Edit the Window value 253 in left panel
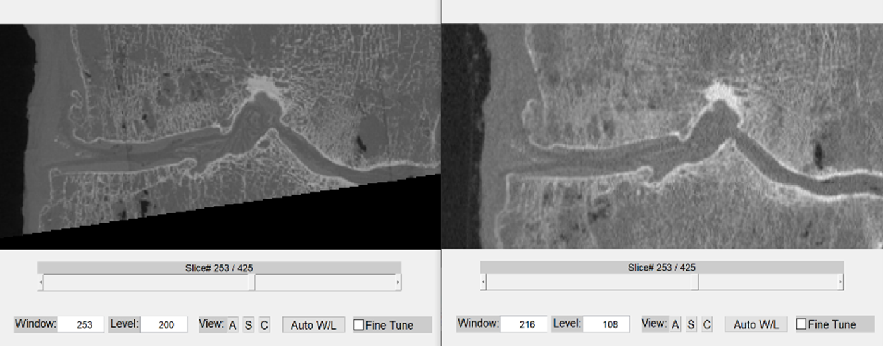Image resolution: width=883 pixels, height=346 pixels. coord(80,324)
